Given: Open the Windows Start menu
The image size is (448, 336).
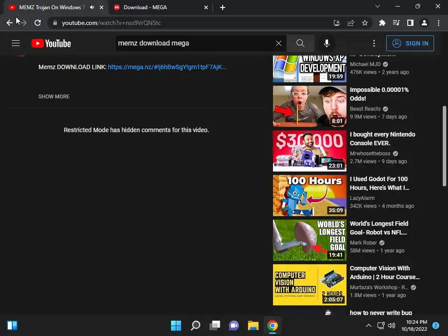Looking at the screenshot, I should 176,325.
